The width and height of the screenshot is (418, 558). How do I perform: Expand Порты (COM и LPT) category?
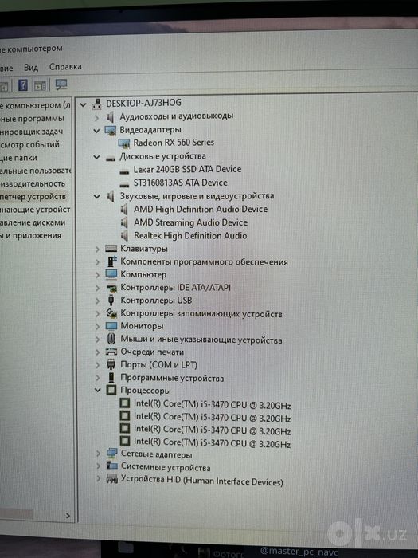(x=97, y=365)
